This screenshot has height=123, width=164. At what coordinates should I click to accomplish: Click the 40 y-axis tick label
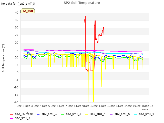click(16, 13)
